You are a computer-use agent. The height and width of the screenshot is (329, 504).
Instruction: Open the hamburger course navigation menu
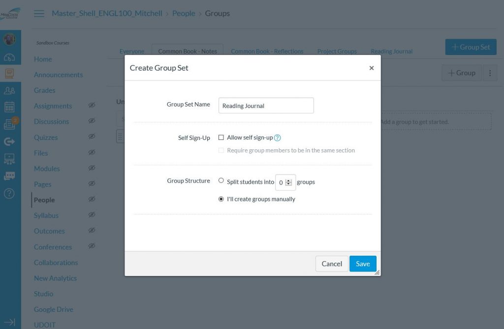39,13
